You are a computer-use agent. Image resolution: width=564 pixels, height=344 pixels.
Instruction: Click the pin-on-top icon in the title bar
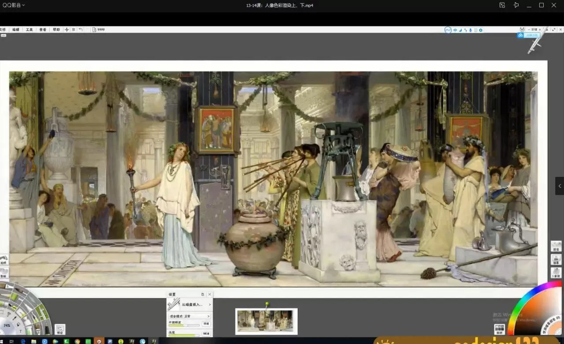(x=516, y=5)
